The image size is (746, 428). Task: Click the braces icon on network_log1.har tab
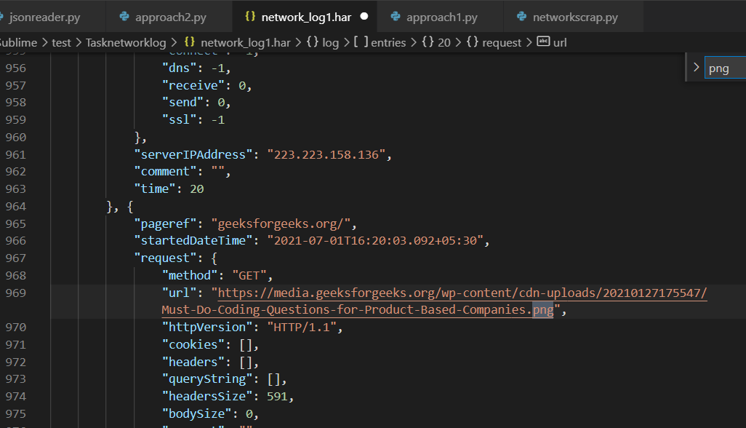[250, 17]
